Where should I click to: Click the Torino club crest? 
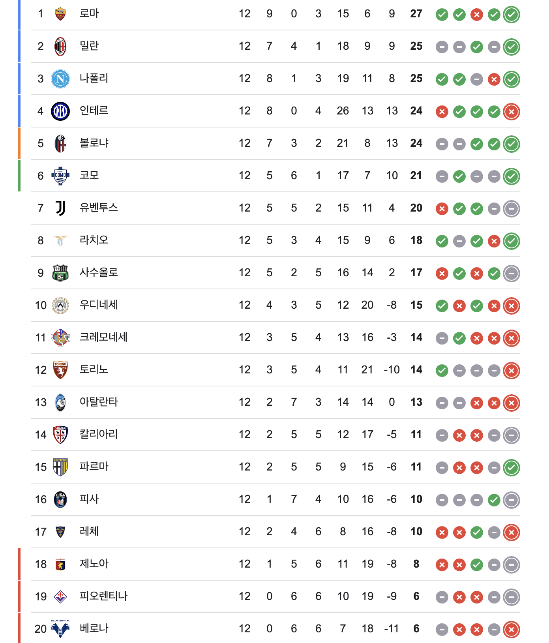pyautogui.click(x=60, y=370)
